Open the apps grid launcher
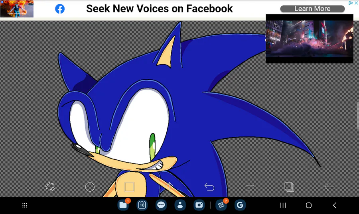 [25, 205]
